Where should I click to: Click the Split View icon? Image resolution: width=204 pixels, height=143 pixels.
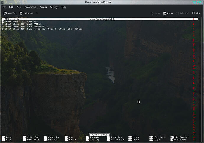pos(21,13)
